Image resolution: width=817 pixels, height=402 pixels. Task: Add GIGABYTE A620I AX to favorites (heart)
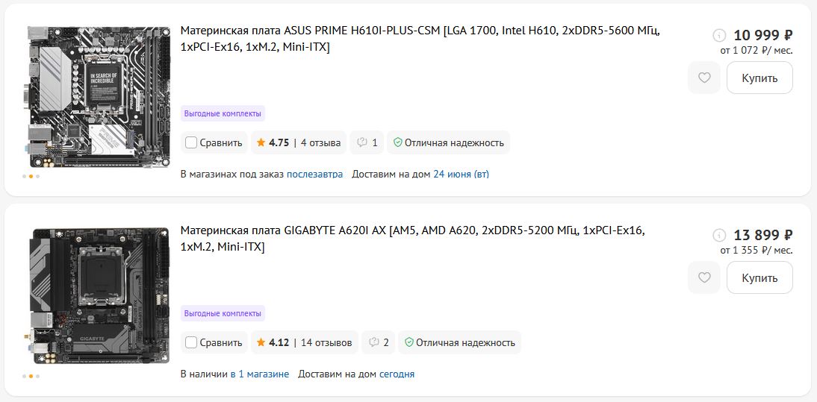pos(703,277)
